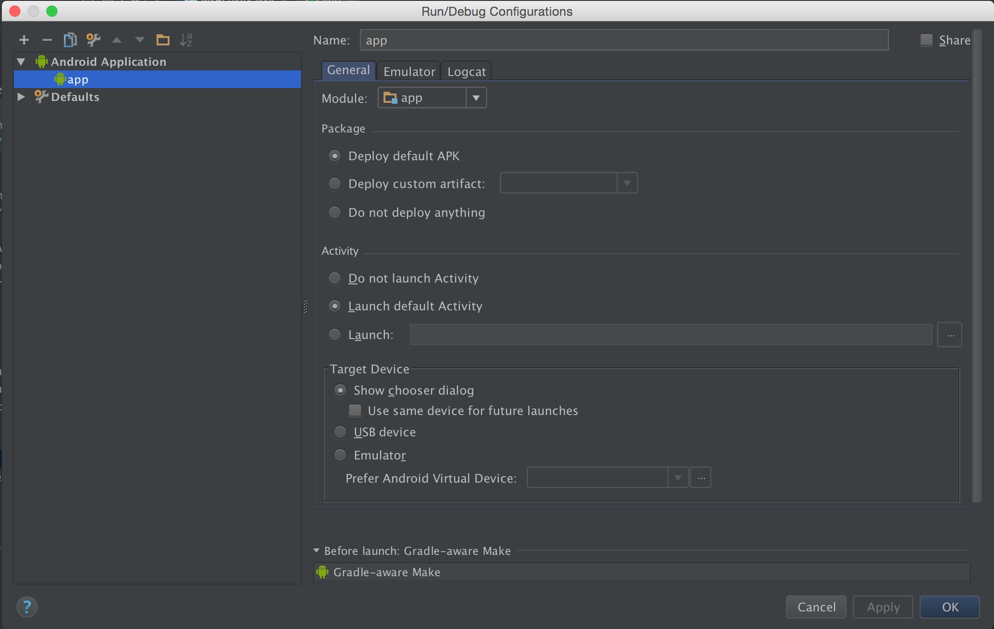Select Do not deploy anything
This screenshot has height=629, width=994.
coord(334,213)
